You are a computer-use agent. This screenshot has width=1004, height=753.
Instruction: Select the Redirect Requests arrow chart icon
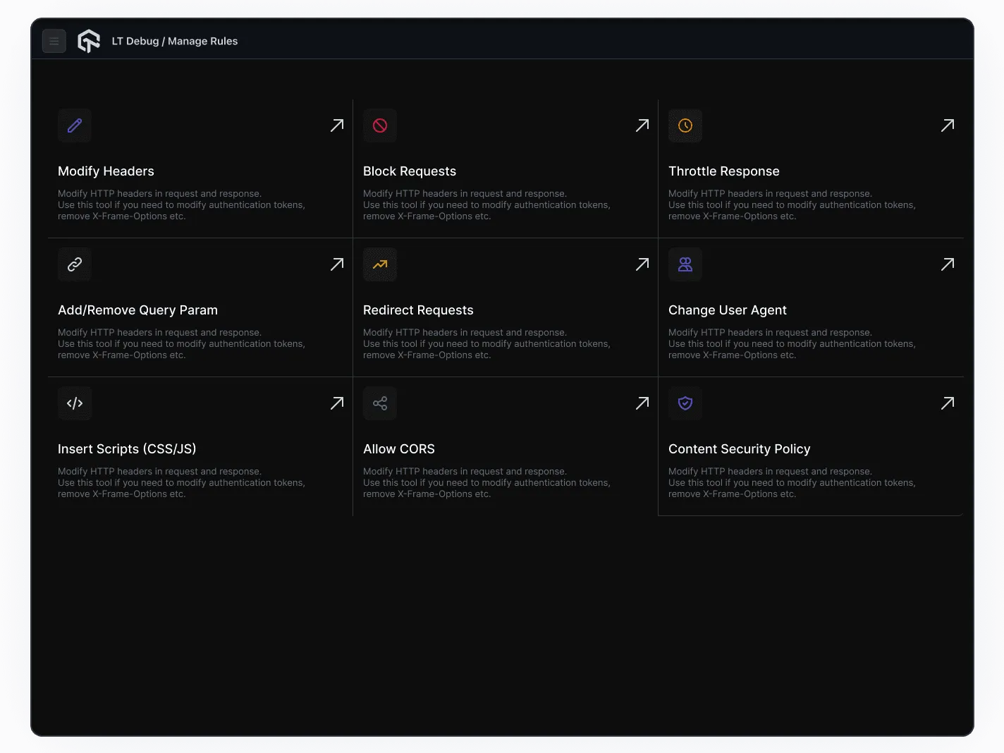tap(380, 264)
